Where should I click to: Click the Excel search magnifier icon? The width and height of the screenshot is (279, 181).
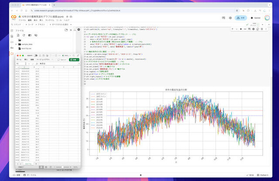[x=74, y=56]
